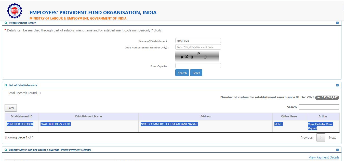The height and width of the screenshot is (161, 344).
Task: Collapse the Validity Status panel
Action: point(337,150)
